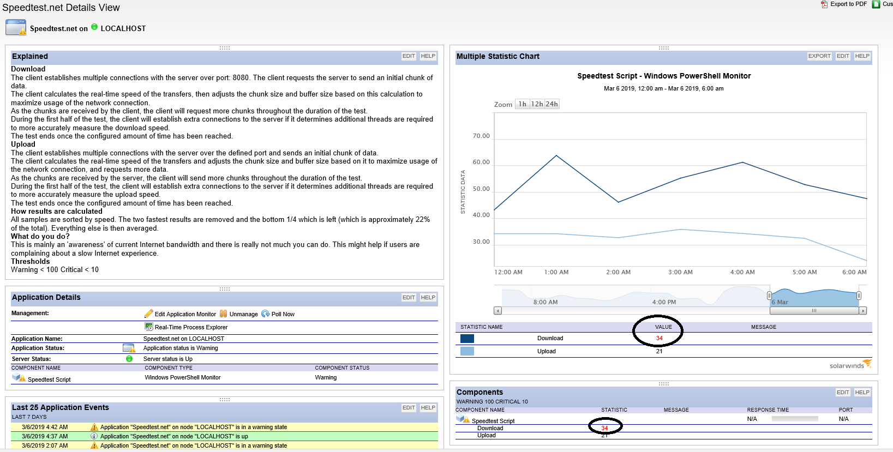The height and width of the screenshot is (452, 893).
Task: Click the drag handle above Multiple Statistic Chart
Action: pos(664,48)
